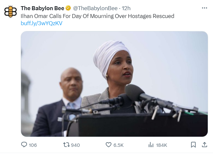Like the tweet with the heart icon
This screenshot has width=213, height=154.
click(108, 145)
